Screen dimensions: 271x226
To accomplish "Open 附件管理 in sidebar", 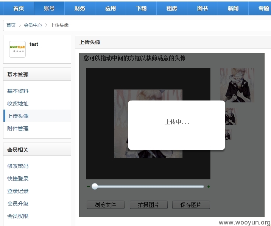I will [18, 129].
